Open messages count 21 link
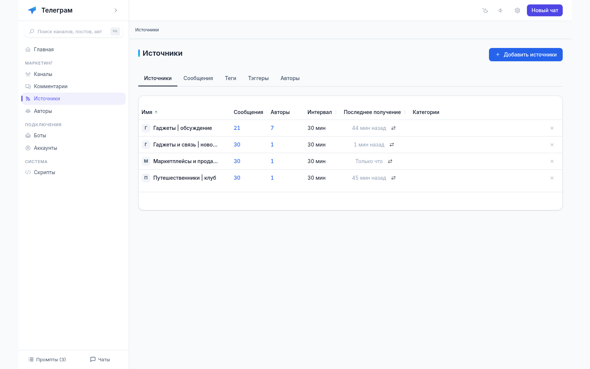This screenshot has height=369, width=590. click(x=237, y=128)
